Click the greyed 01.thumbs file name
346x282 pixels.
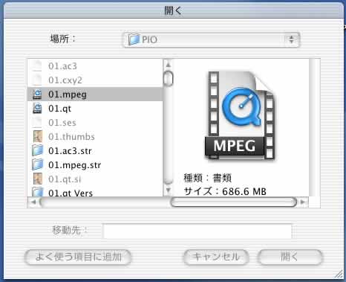71,137
